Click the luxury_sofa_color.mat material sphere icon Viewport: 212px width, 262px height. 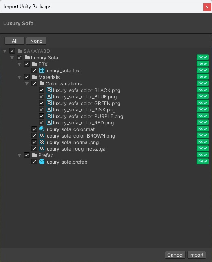pyautogui.click(x=42, y=129)
